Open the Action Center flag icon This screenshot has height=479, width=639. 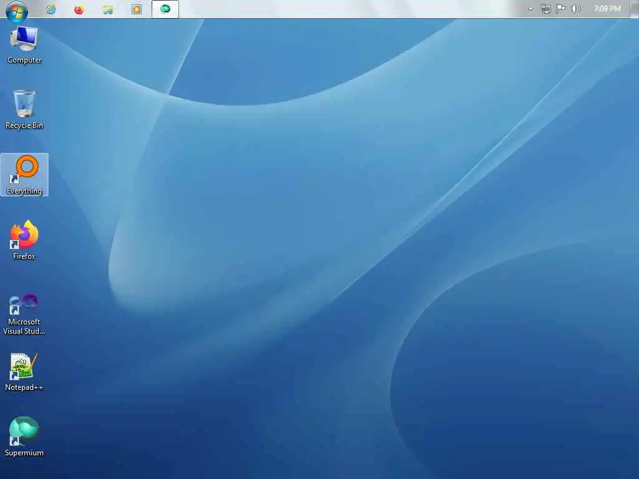click(x=561, y=9)
